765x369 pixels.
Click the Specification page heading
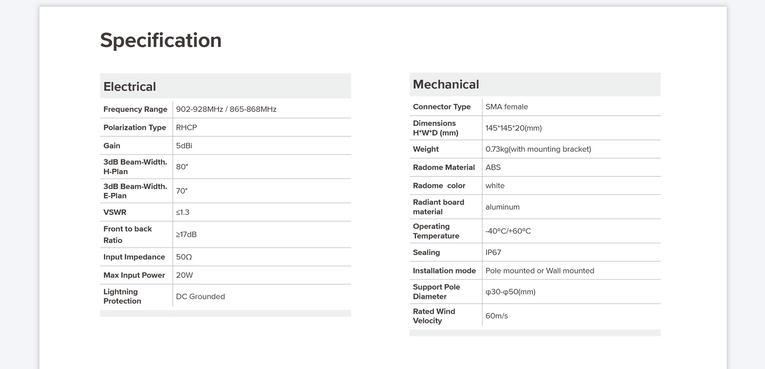tap(161, 40)
